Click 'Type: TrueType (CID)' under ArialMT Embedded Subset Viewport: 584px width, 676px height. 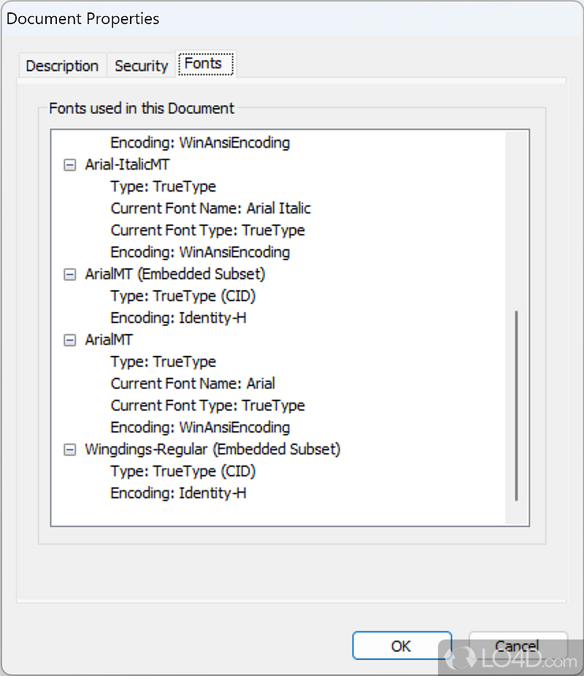click(183, 296)
